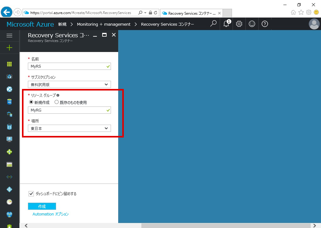Open Azure notifications bell icon
The height and width of the screenshot is (228, 321).
pos(226,24)
